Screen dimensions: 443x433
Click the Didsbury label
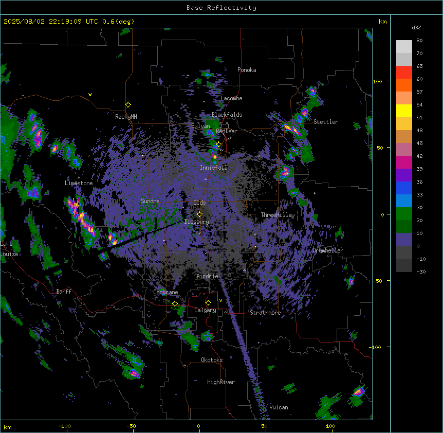(197, 222)
